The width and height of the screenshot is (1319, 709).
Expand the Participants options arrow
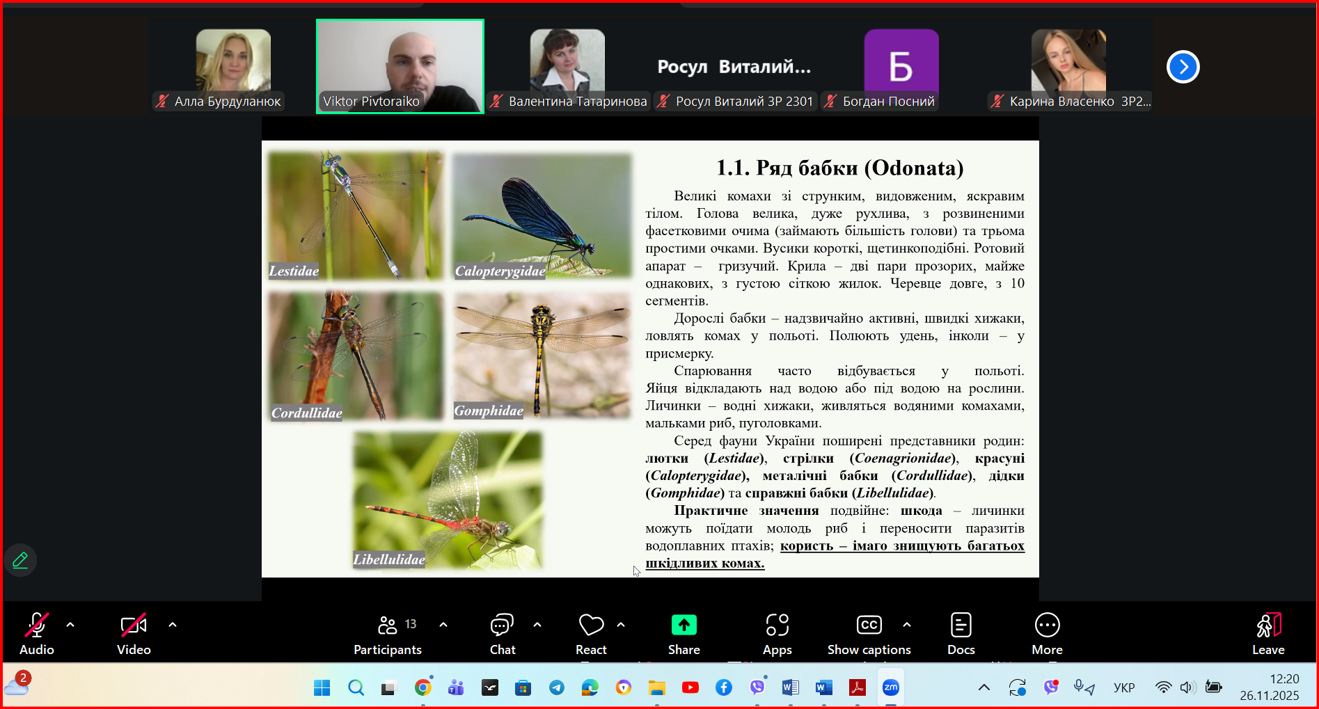tap(443, 625)
